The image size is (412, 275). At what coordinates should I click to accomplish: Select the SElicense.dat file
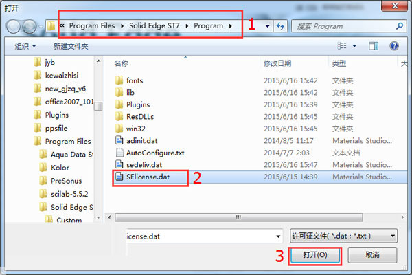click(148, 177)
